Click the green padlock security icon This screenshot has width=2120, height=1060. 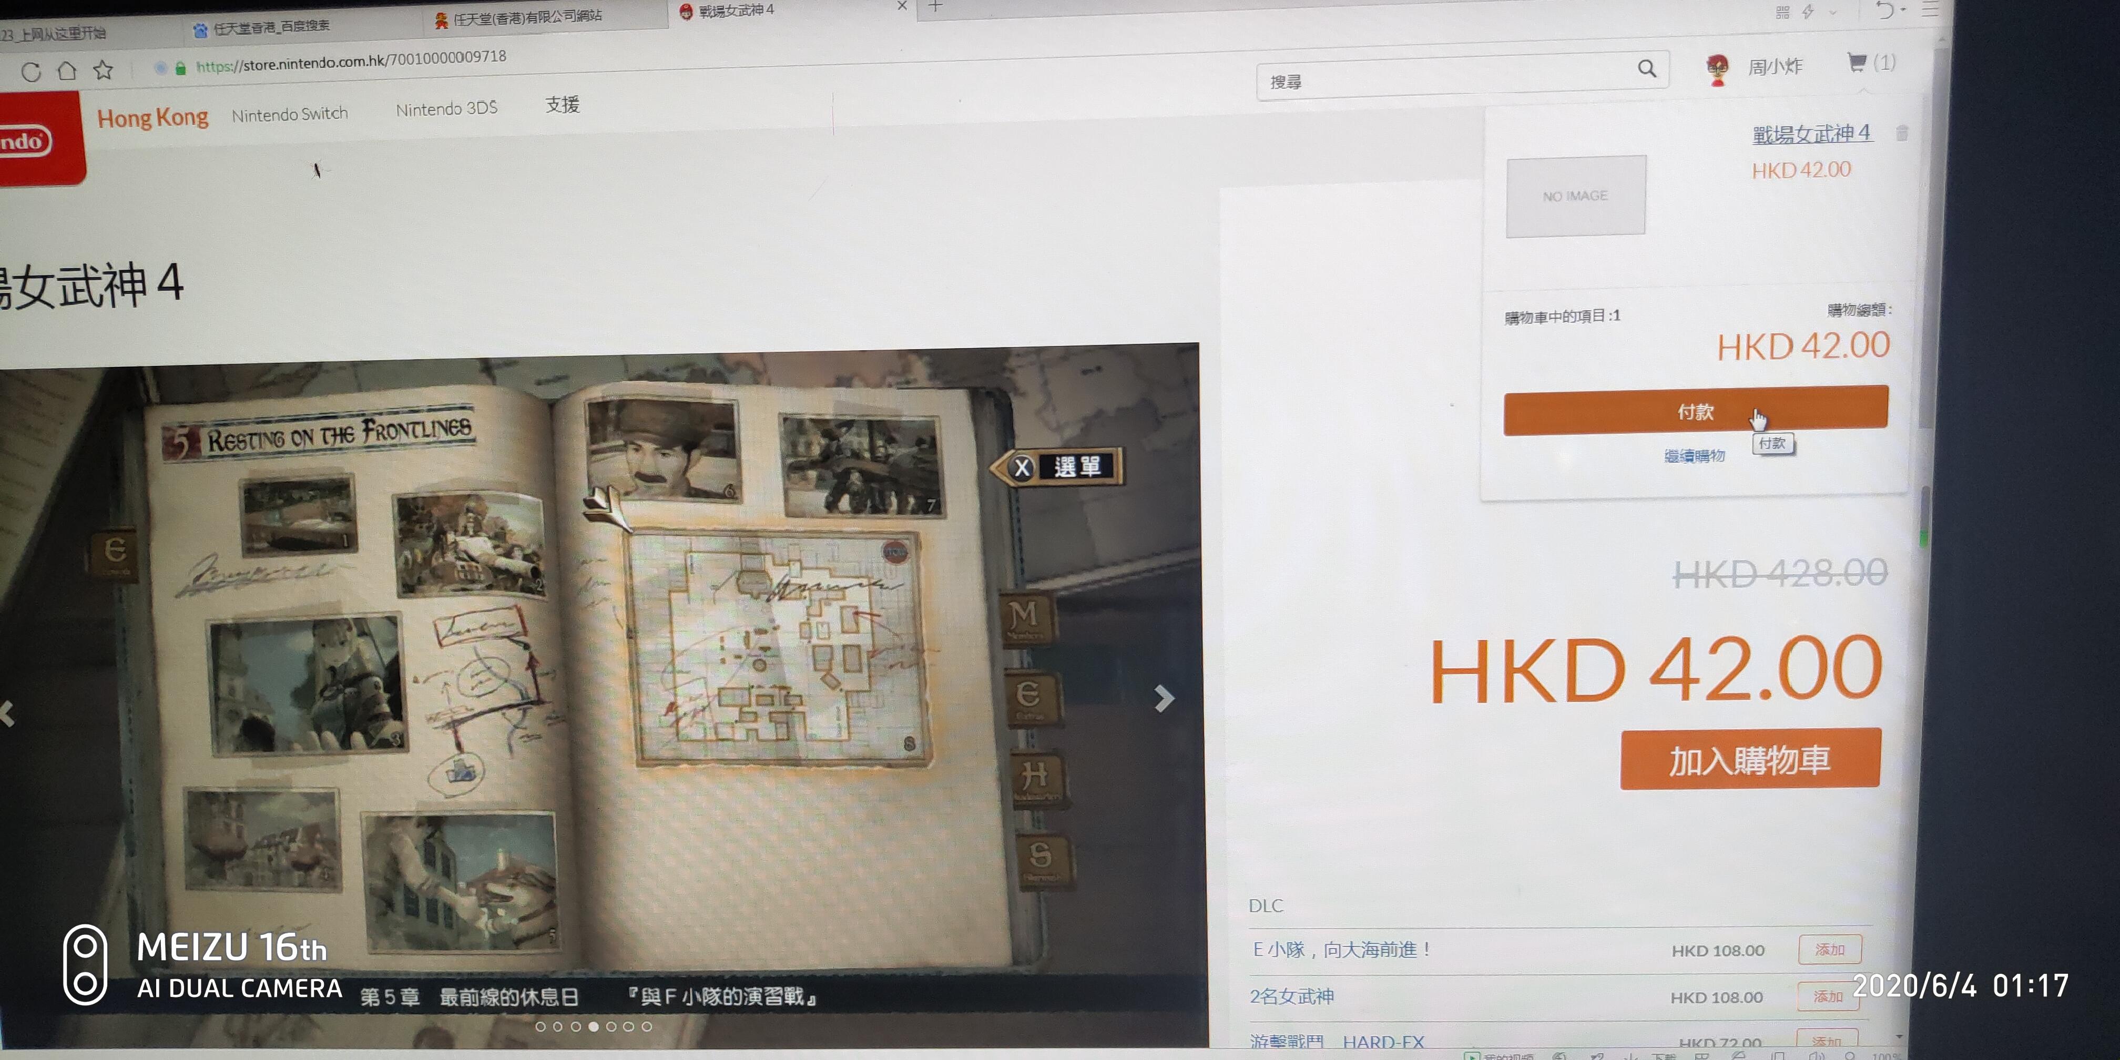(x=180, y=68)
